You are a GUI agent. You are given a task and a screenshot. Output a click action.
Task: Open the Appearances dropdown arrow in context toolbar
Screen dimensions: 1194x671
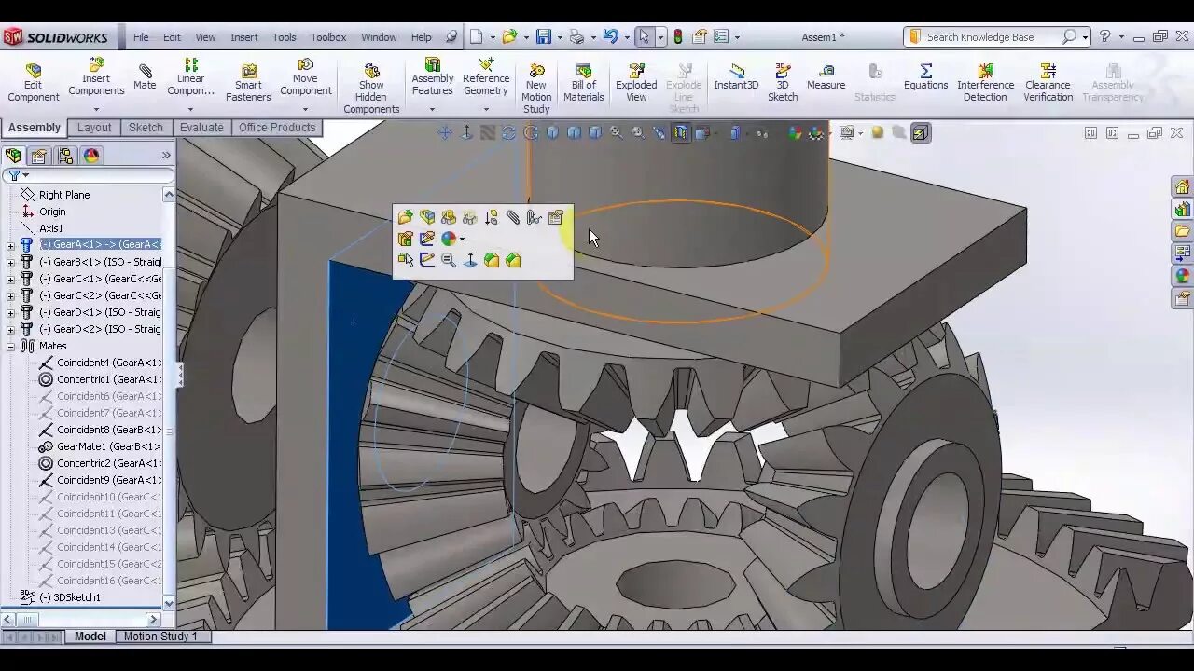[462, 240]
